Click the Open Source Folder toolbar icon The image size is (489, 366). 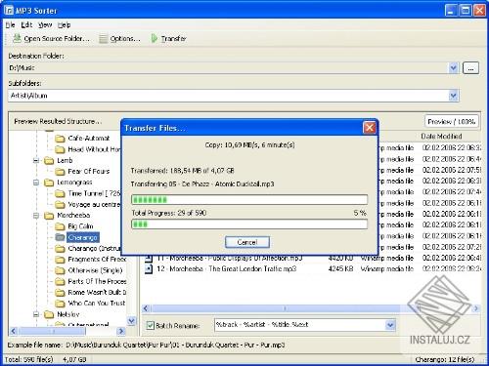point(17,38)
